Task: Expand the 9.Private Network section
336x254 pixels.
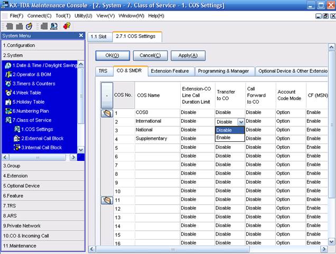Action: tap(43, 226)
